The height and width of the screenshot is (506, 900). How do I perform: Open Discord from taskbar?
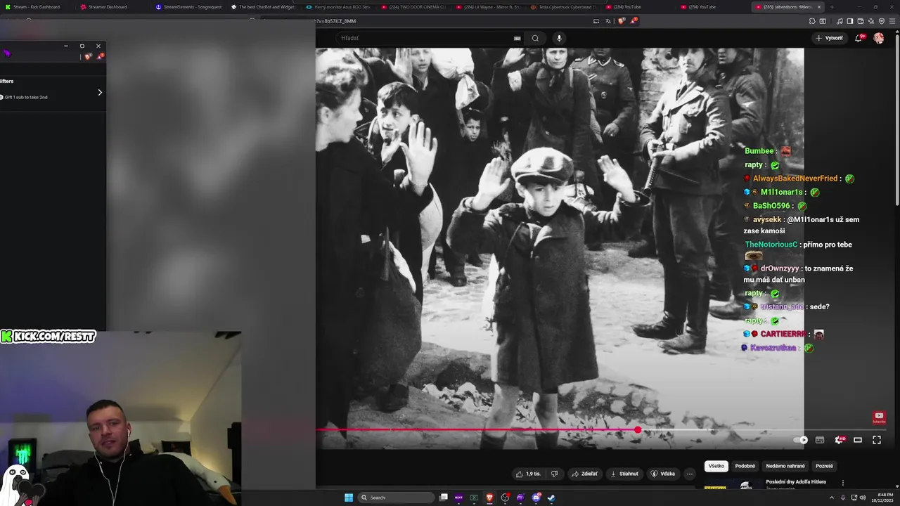tap(536, 498)
